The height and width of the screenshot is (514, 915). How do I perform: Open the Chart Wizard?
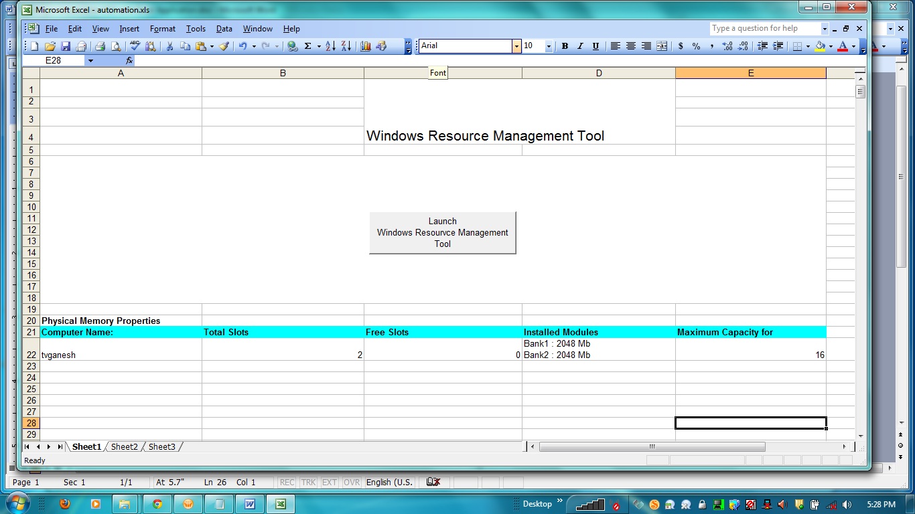[366, 46]
